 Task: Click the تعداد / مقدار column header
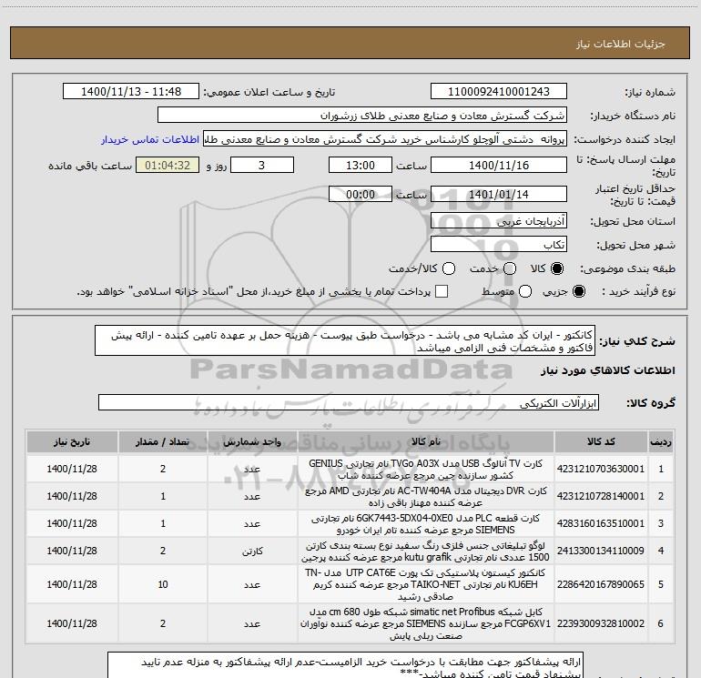coord(163,441)
